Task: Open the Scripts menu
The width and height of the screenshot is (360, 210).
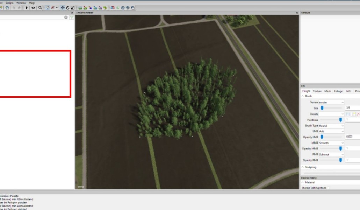Action: (x=9, y=3)
